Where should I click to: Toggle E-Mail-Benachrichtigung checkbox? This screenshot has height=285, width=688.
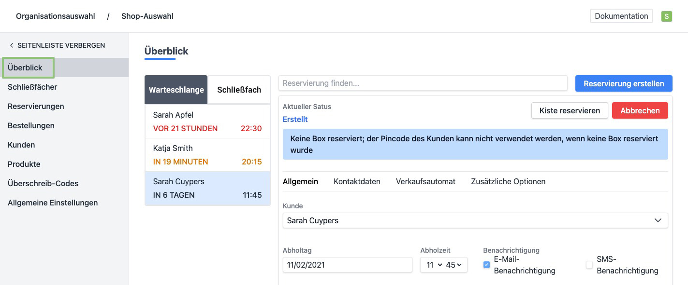click(x=486, y=265)
